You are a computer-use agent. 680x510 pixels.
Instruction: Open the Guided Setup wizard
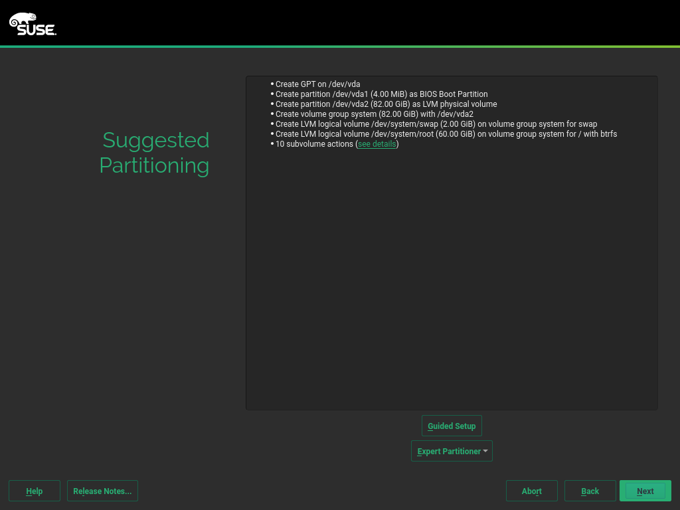click(452, 426)
